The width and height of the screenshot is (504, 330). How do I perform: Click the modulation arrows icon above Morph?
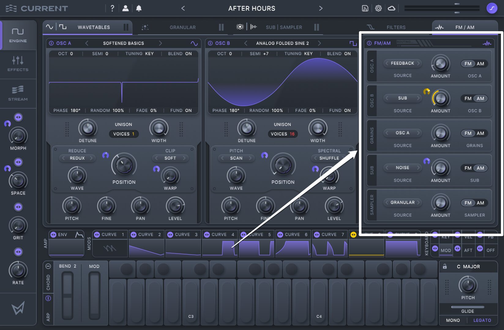[18, 117]
